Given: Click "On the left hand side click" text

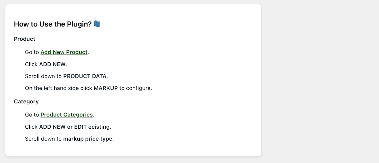Looking at the screenshot, I should tap(58, 88).
